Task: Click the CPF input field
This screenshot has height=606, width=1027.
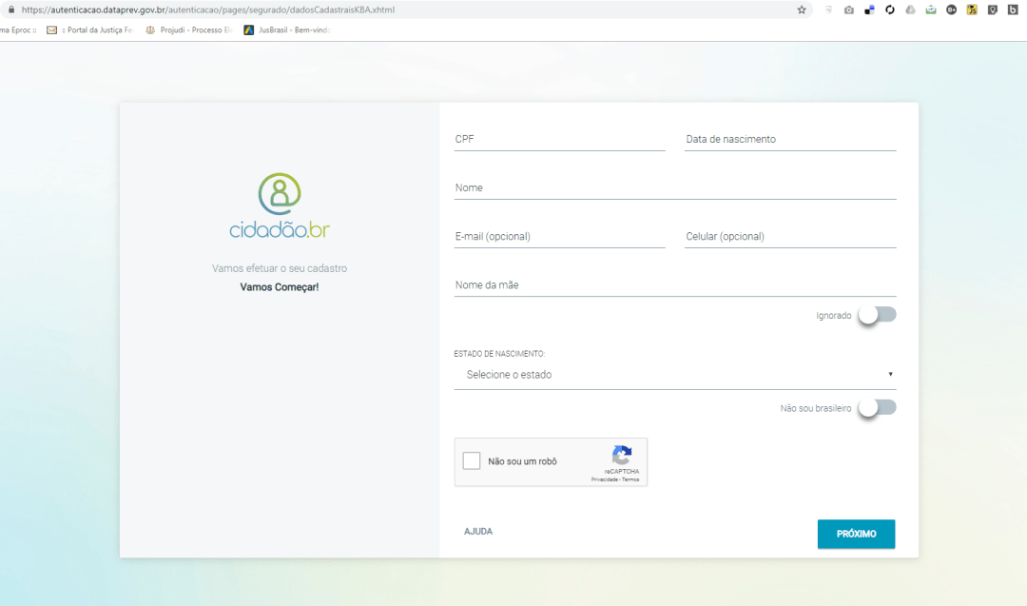Action: (x=559, y=140)
